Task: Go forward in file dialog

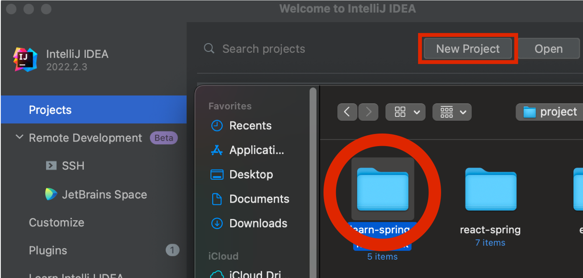Action: (x=368, y=112)
